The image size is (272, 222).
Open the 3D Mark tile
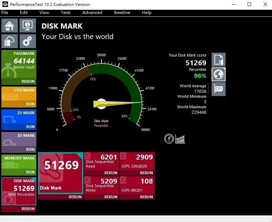(x=19, y=139)
